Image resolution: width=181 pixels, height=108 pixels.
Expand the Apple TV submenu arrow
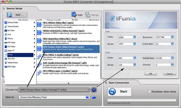[34, 51]
